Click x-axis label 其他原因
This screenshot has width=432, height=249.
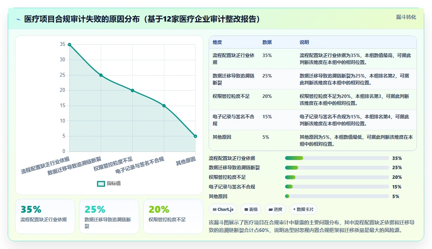(186, 161)
